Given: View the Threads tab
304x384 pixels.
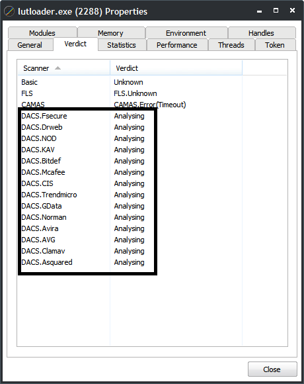Looking at the screenshot, I should (231, 45).
